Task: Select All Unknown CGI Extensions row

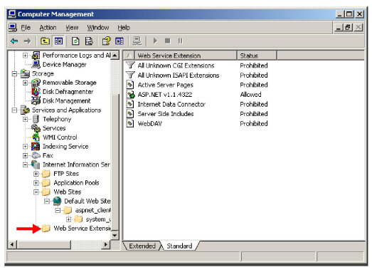Action: tap(176, 66)
